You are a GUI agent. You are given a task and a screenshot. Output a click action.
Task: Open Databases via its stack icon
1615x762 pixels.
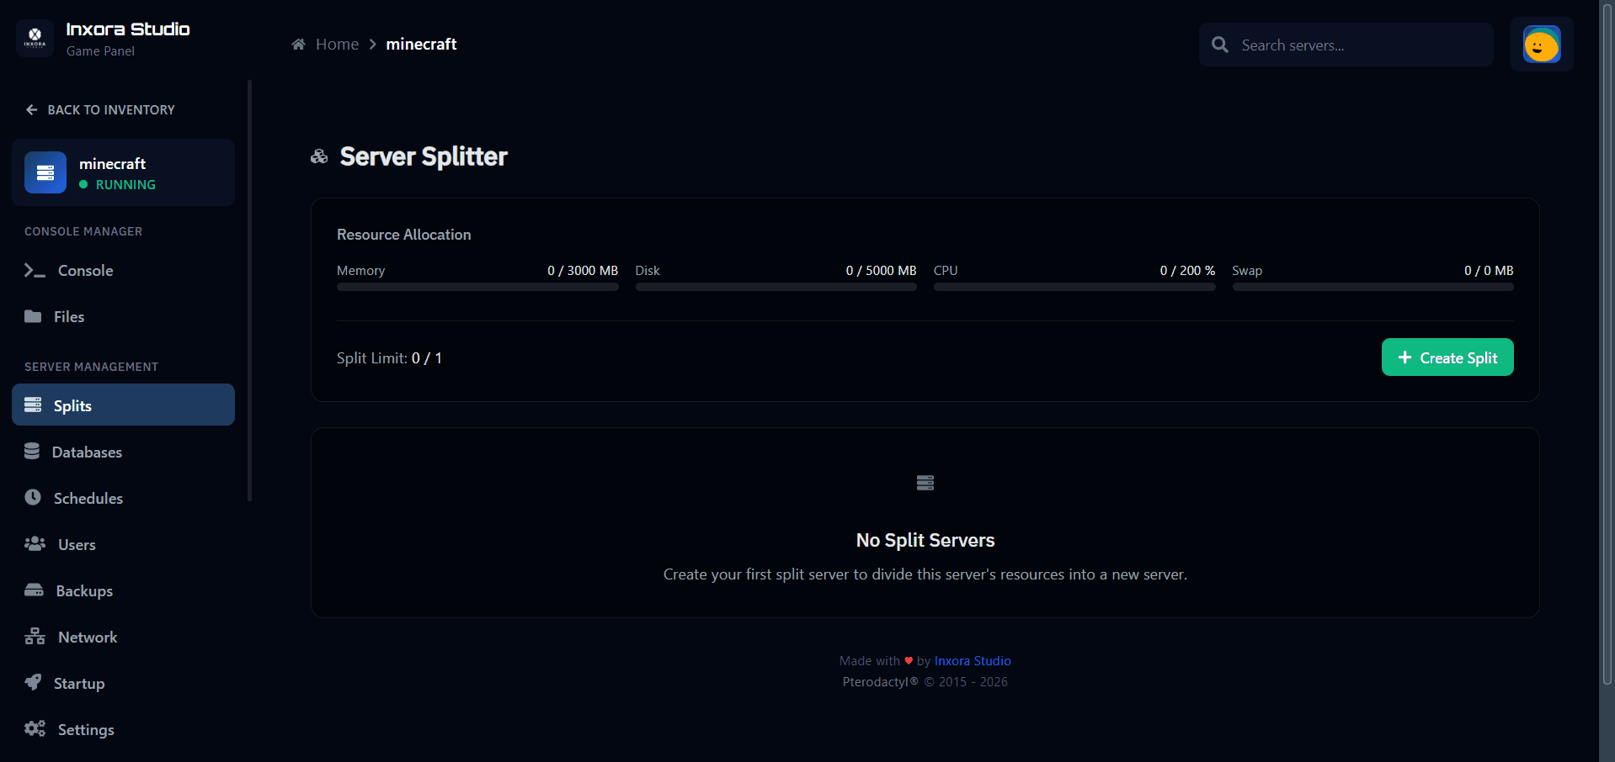(34, 452)
